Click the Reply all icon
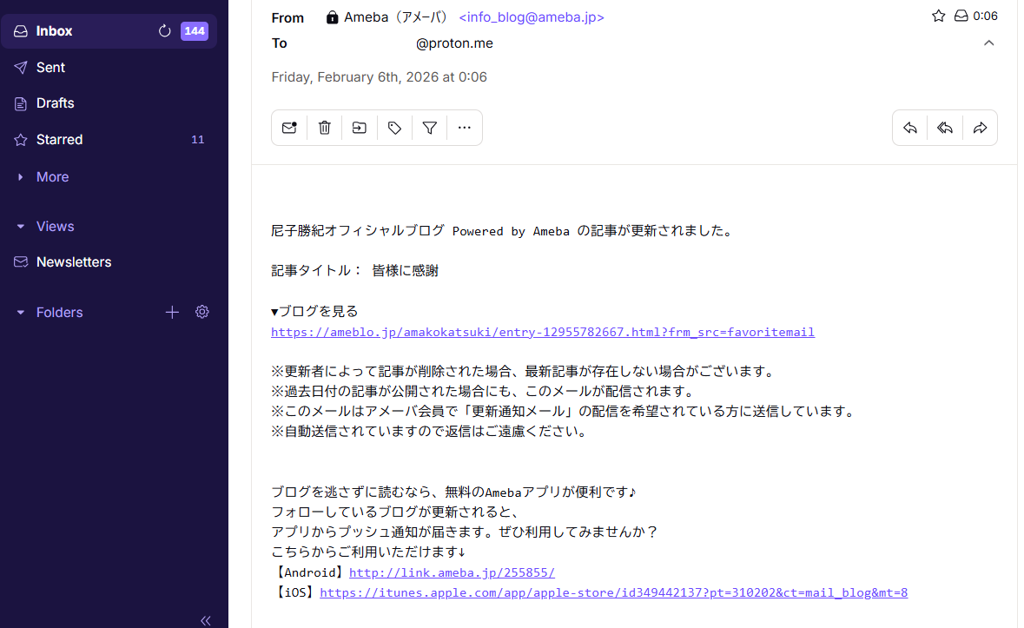This screenshot has width=1024, height=628. point(945,128)
